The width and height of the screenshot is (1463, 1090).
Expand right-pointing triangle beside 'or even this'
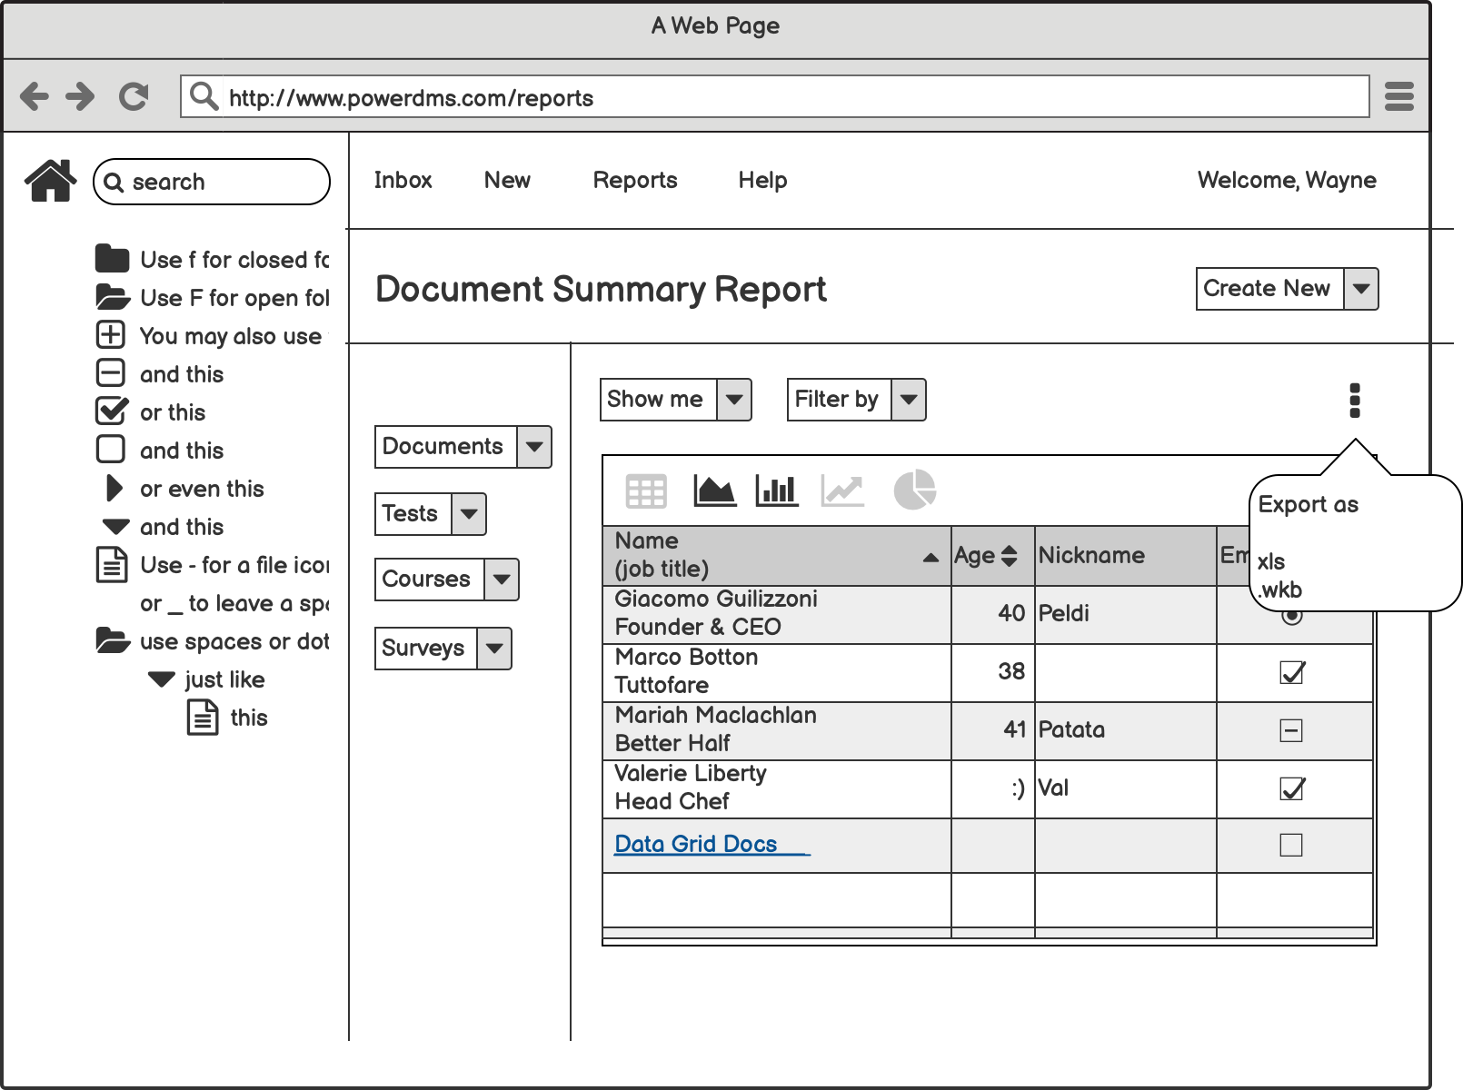(114, 488)
